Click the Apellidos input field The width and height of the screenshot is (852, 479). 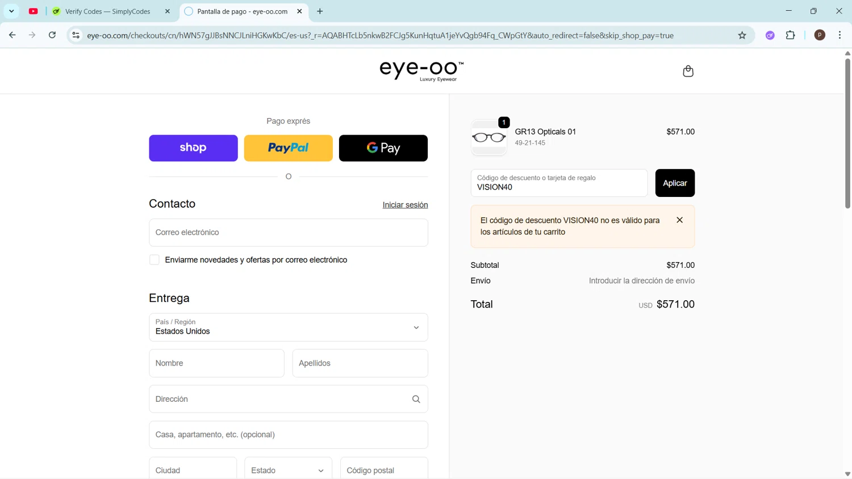360,363
